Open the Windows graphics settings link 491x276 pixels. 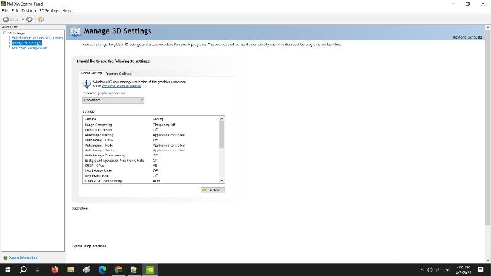click(121, 86)
